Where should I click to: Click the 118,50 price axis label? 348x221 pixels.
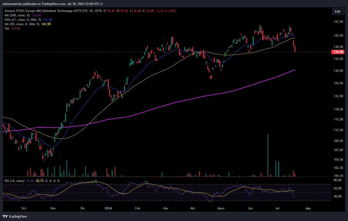coord(338,109)
